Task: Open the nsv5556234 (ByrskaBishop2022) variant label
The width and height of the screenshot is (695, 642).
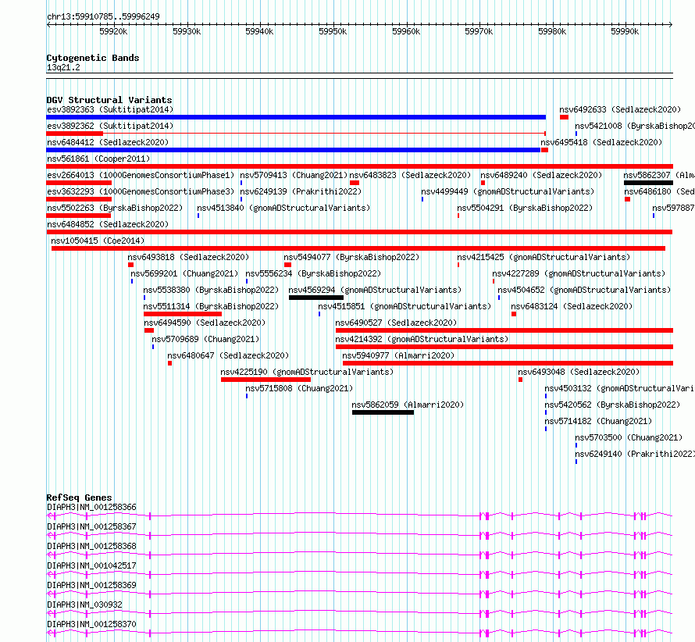Action: click(313, 273)
